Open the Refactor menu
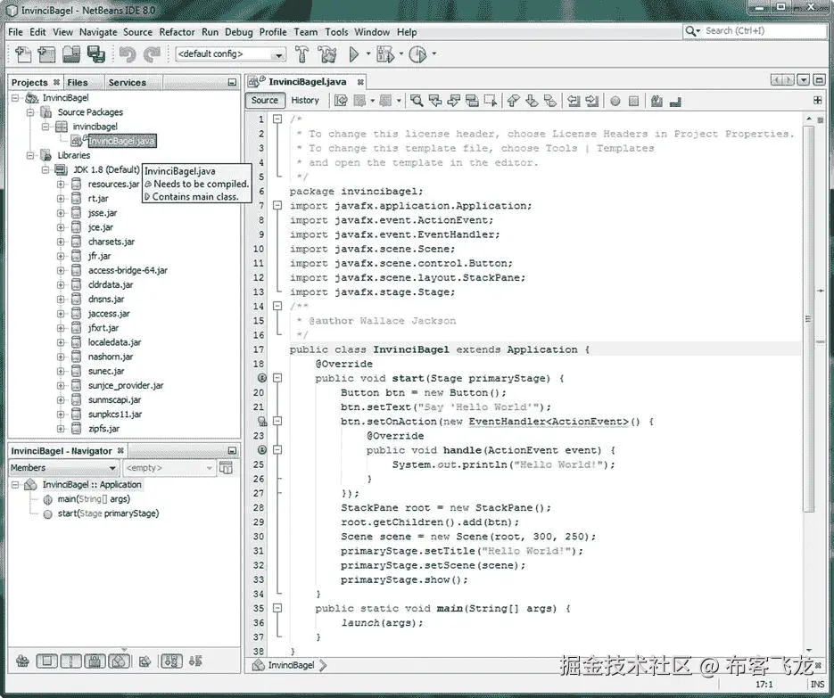Image resolution: width=834 pixels, height=698 pixels. (x=177, y=32)
